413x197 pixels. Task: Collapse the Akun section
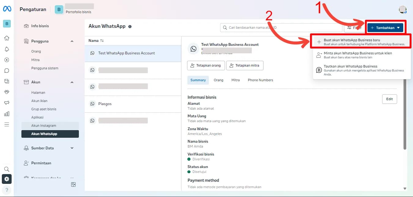[x=72, y=82]
